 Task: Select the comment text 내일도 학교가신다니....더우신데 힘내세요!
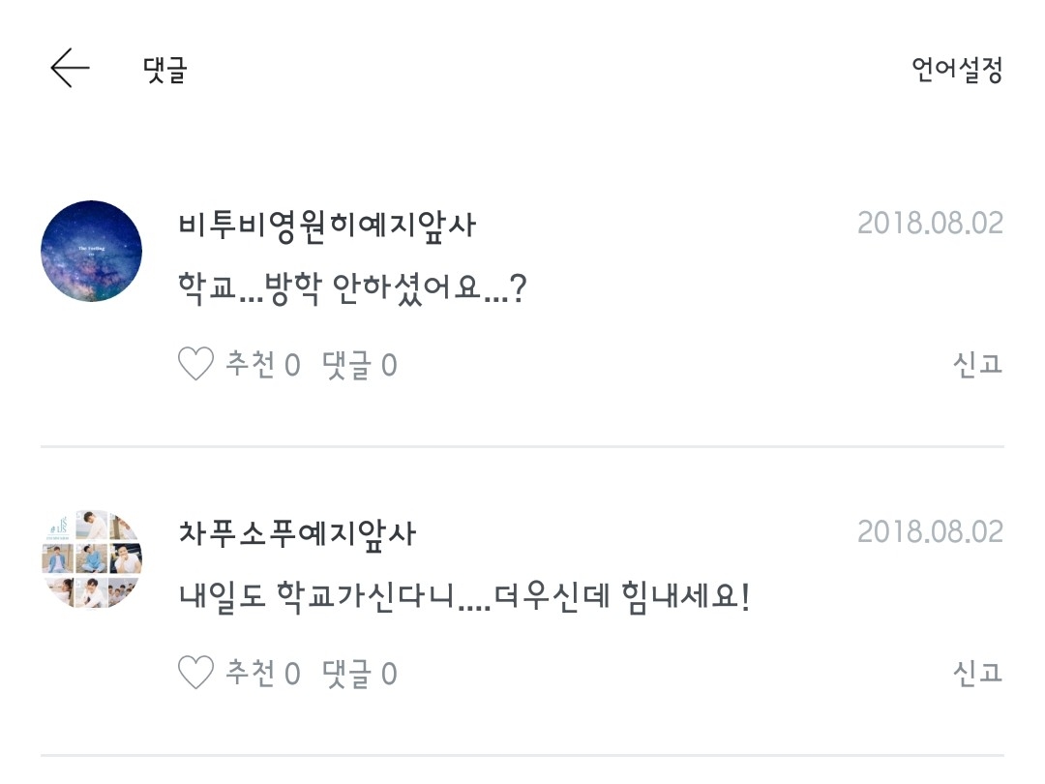464,595
